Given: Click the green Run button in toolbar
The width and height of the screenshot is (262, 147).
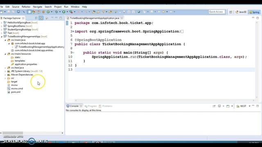Looking at the screenshot, I should pos(64,12).
